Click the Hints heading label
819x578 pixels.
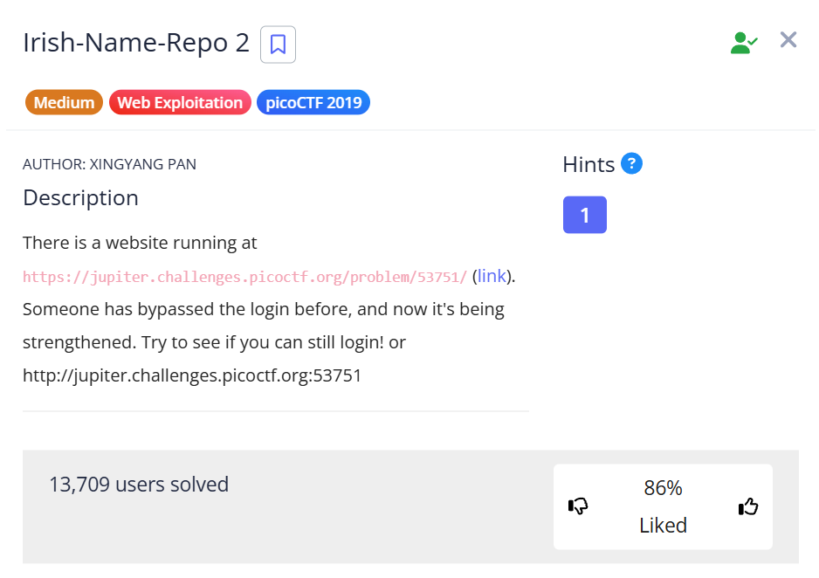[588, 164]
